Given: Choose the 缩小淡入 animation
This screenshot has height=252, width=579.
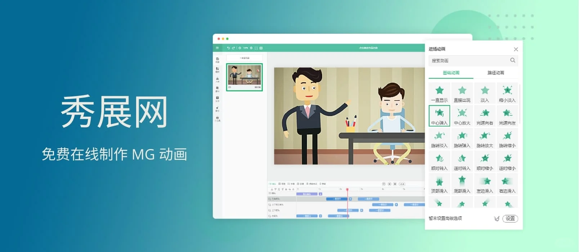Looking at the screenshot, I should coord(507,93).
